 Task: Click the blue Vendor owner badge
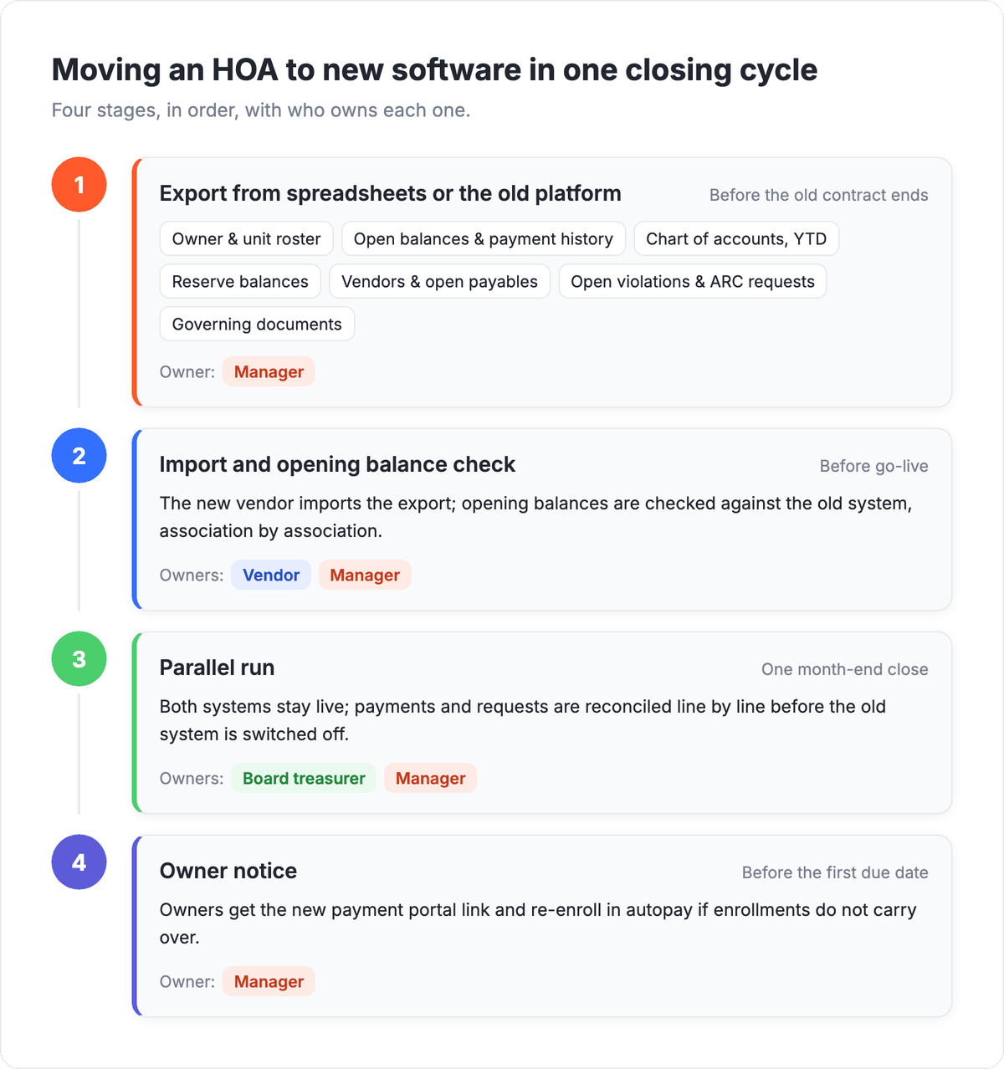click(x=271, y=575)
